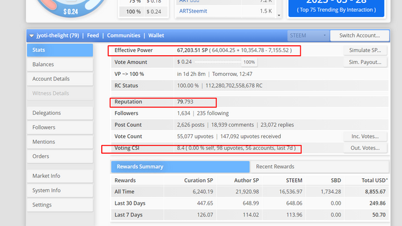Click the 1,634 followers count

click(183, 113)
